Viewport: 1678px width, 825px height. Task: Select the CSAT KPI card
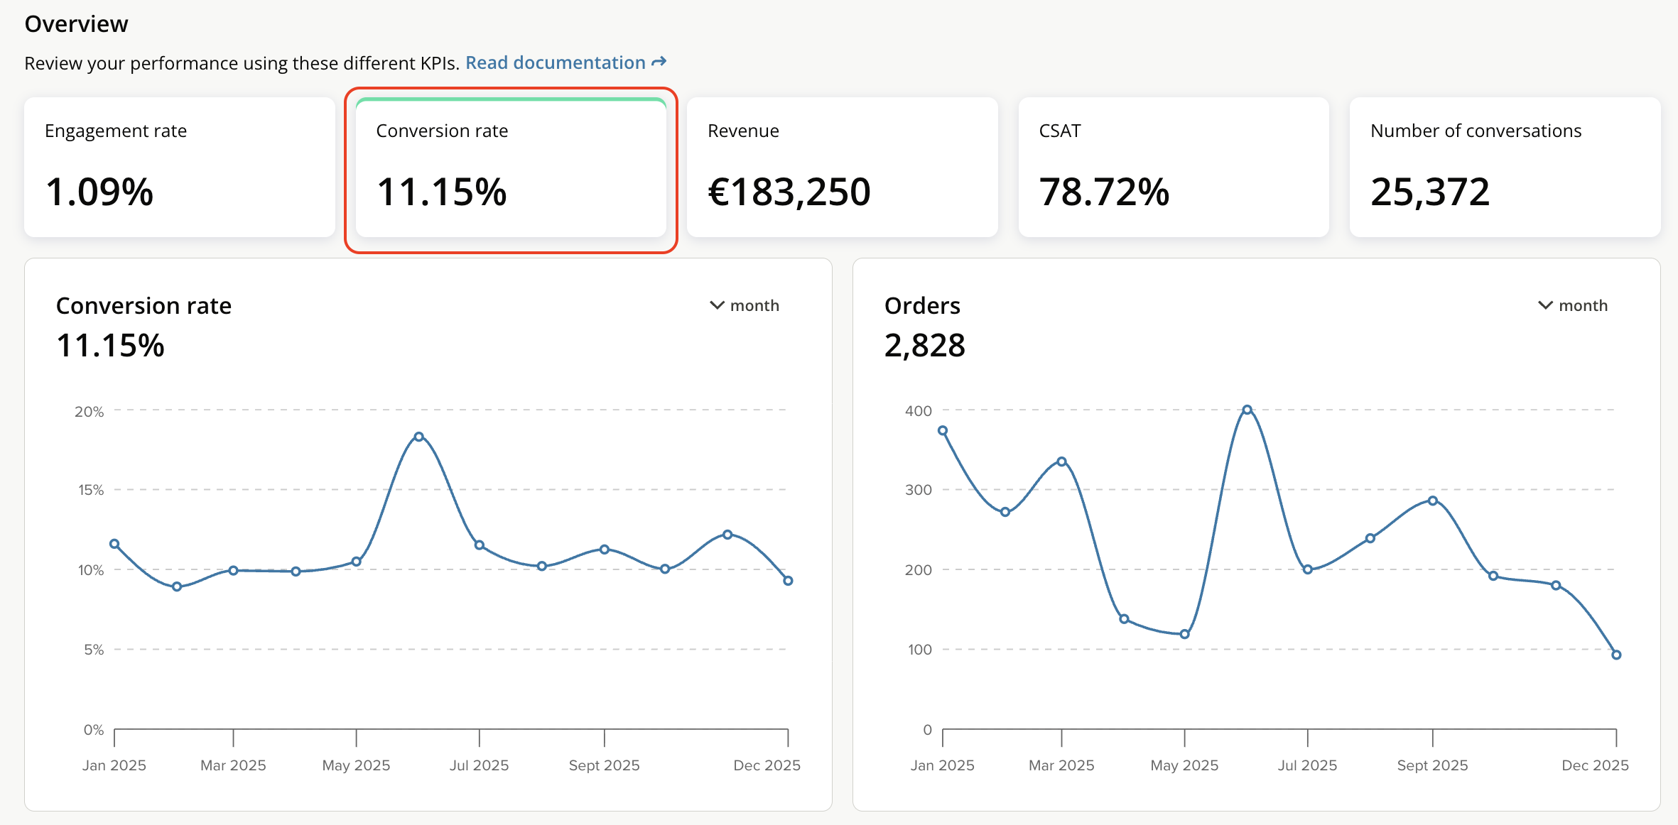click(x=1173, y=168)
